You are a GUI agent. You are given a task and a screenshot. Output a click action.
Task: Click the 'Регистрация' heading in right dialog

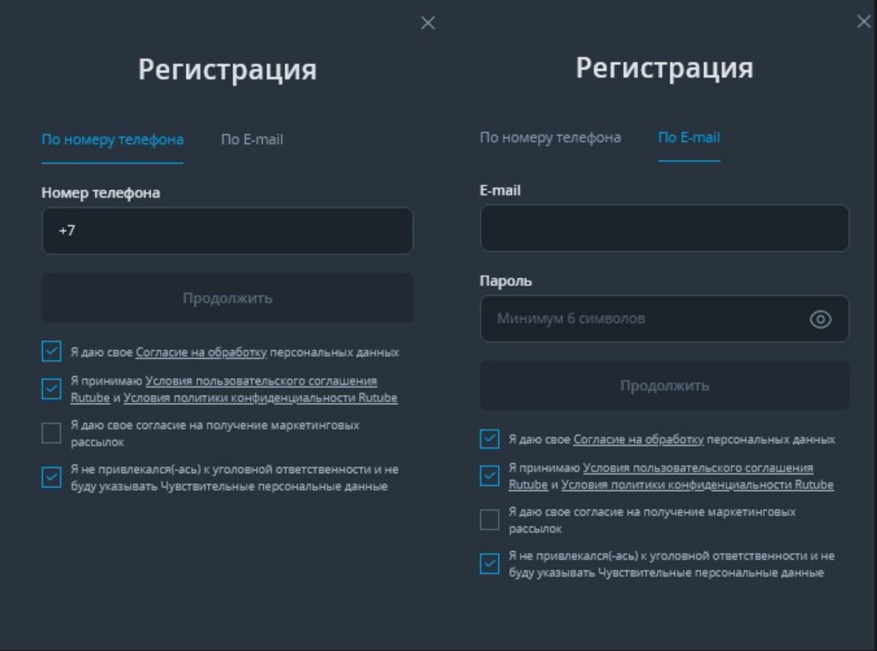(x=664, y=68)
